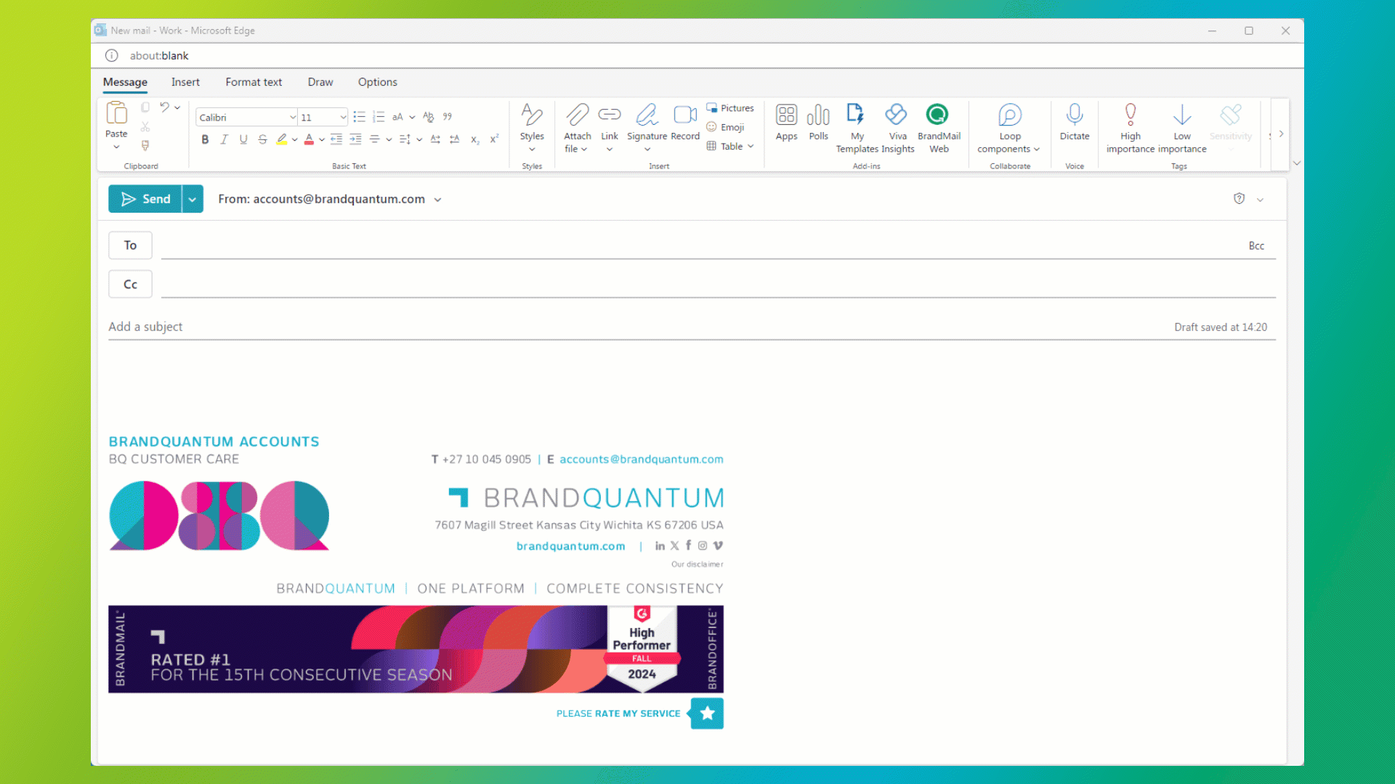Image resolution: width=1395 pixels, height=784 pixels.
Task: Click the Attach file paperclip icon
Action: pyautogui.click(x=577, y=115)
